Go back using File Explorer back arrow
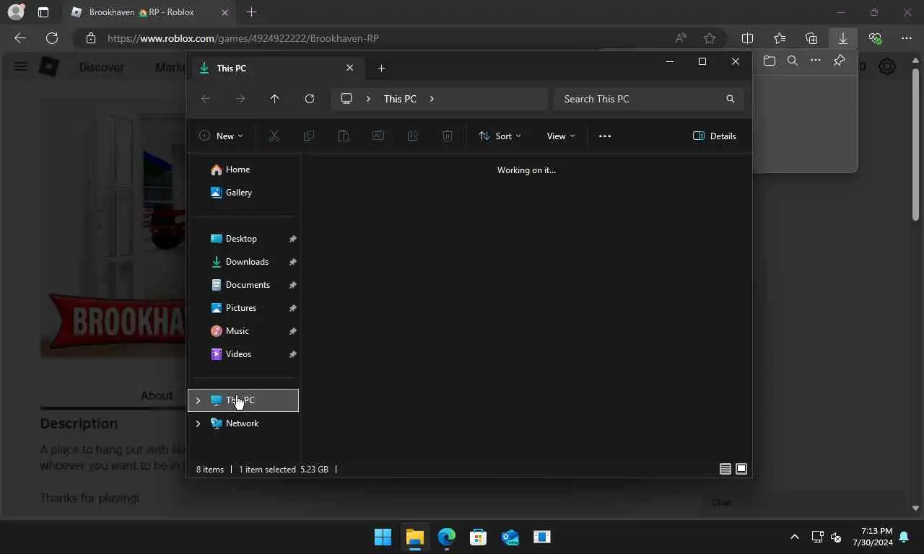Viewport: 924px width, 554px height. tap(206, 99)
